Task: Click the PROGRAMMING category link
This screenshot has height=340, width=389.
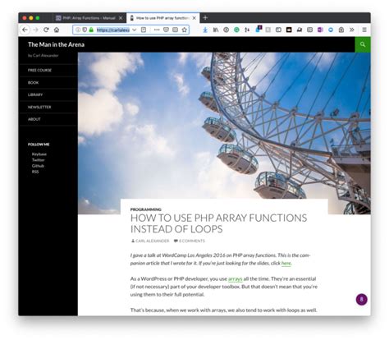Action: tap(146, 209)
